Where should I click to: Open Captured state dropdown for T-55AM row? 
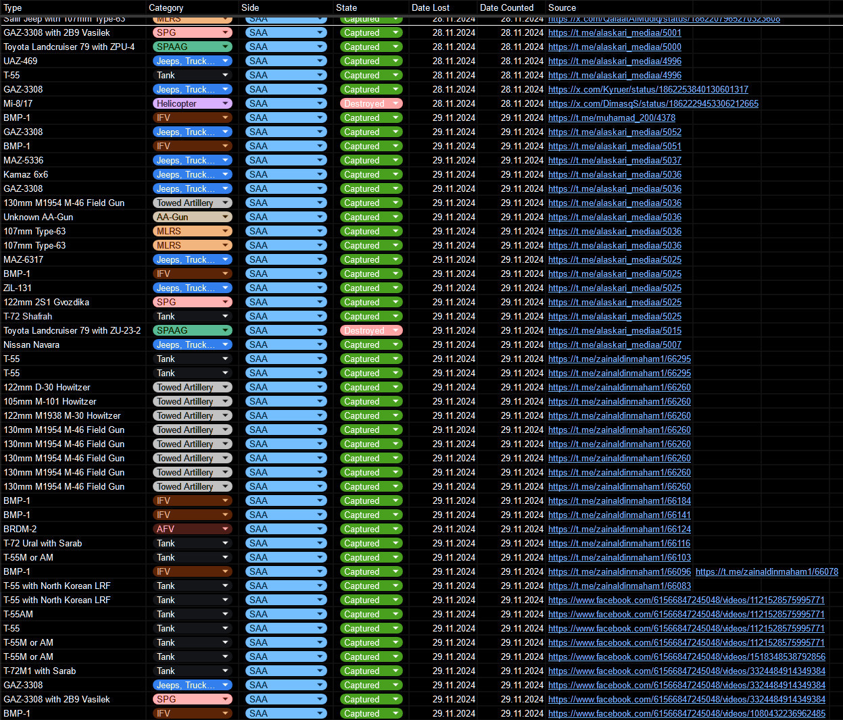point(371,614)
